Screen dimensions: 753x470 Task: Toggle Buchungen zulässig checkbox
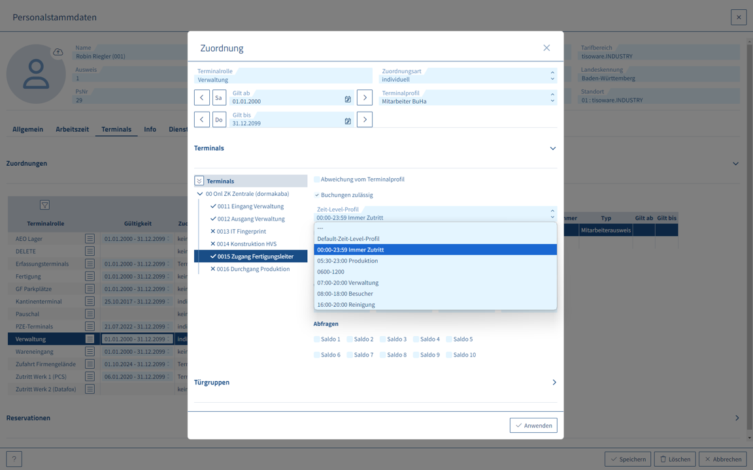[x=317, y=195]
